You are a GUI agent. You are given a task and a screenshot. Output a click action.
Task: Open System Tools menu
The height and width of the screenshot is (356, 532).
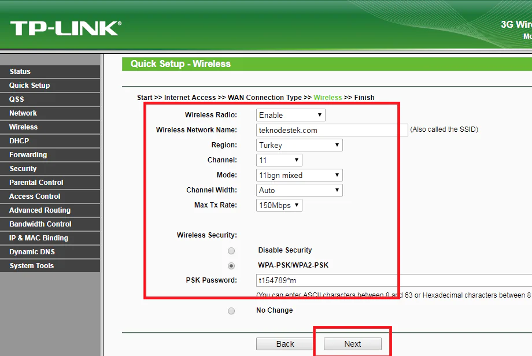click(x=50, y=266)
